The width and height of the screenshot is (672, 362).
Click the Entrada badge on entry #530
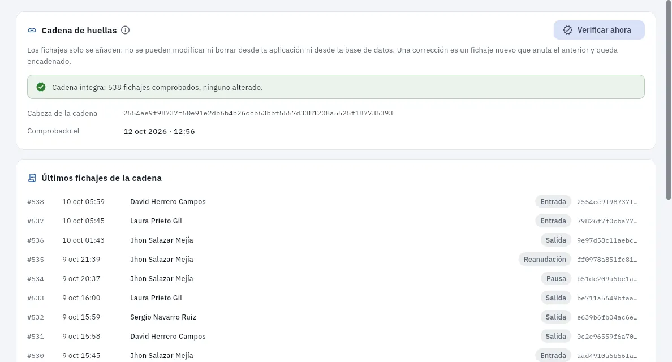tap(553, 356)
